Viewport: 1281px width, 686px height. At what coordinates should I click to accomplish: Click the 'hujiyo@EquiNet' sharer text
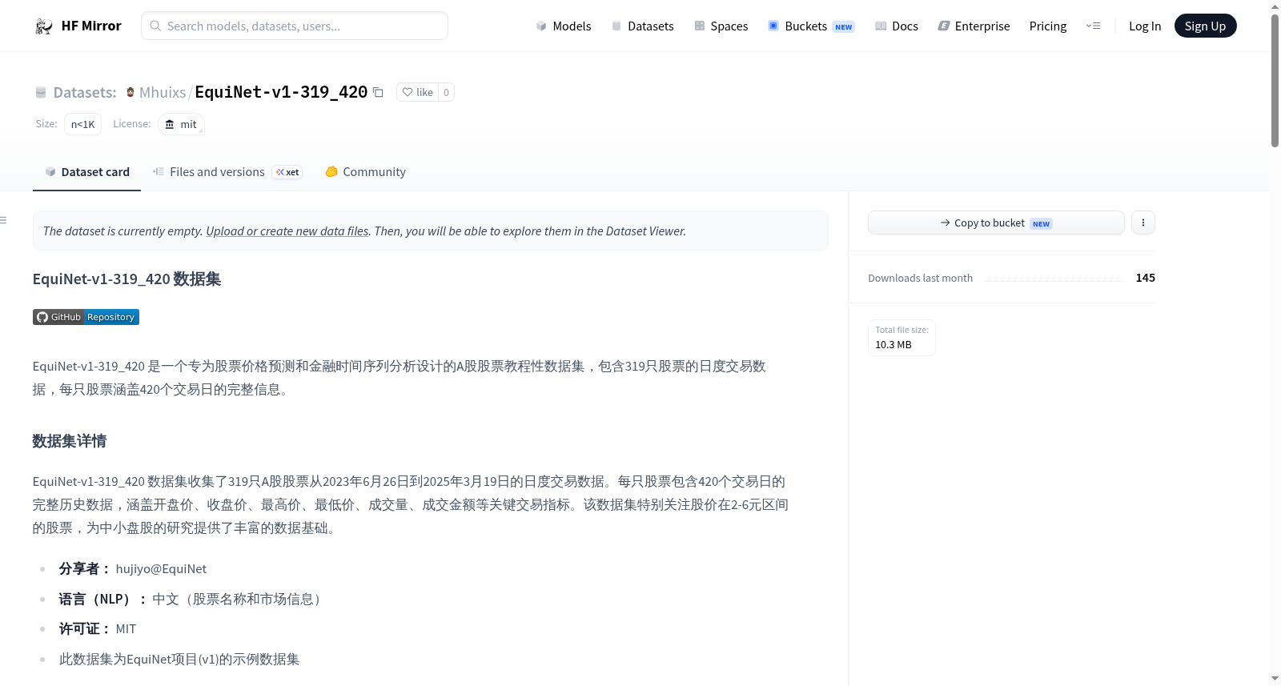coord(161,569)
